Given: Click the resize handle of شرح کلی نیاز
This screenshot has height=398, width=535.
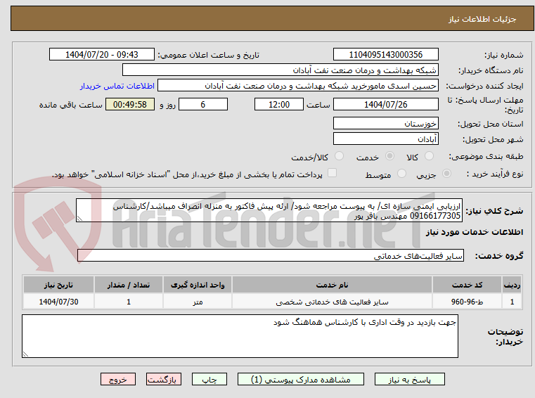Looking at the screenshot, I should (x=79, y=219).
